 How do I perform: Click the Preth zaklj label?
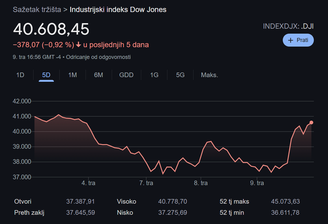pos(30,213)
